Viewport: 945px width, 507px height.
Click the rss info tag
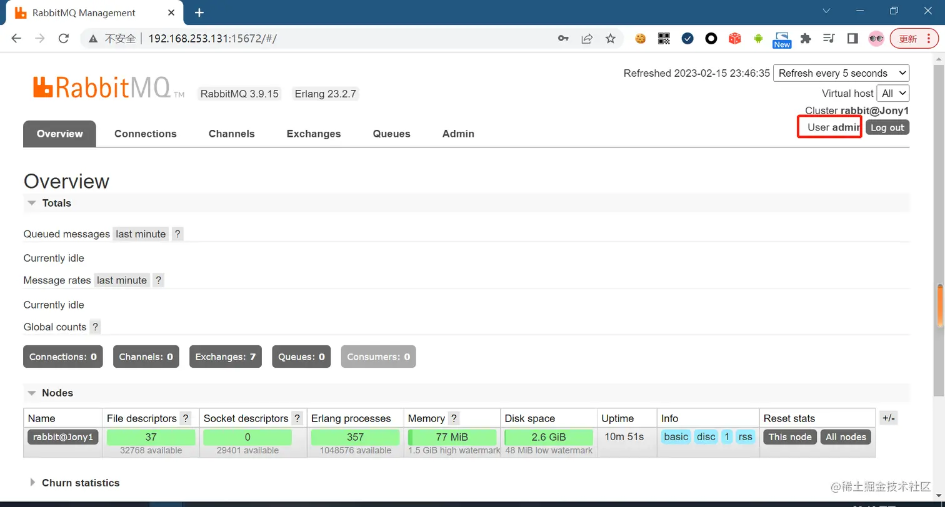745,437
